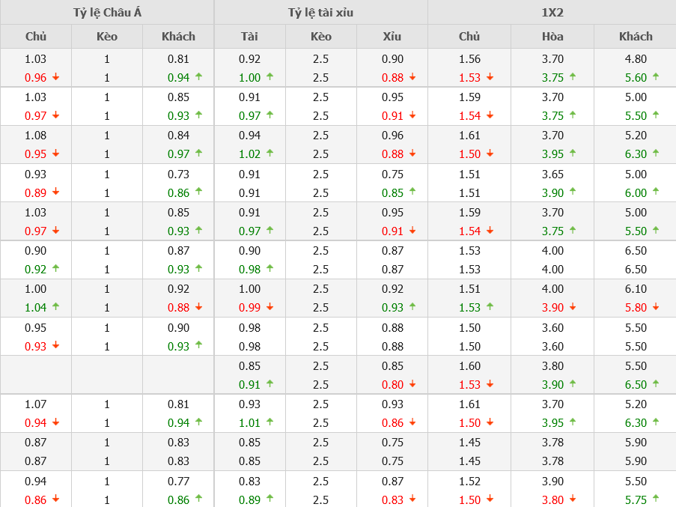Image resolution: width=676 pixels, height=507 pixels.
Task: Select the red down arrow beside 0.80
Action: tap(412, 384)
